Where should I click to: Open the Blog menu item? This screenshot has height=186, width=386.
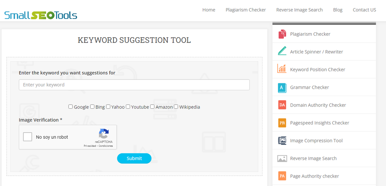click(x=338, y=10)
